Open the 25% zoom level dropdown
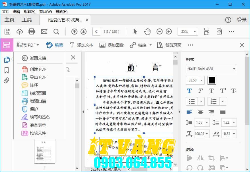This screenshot has width=250, height=172. pos(188,32)
